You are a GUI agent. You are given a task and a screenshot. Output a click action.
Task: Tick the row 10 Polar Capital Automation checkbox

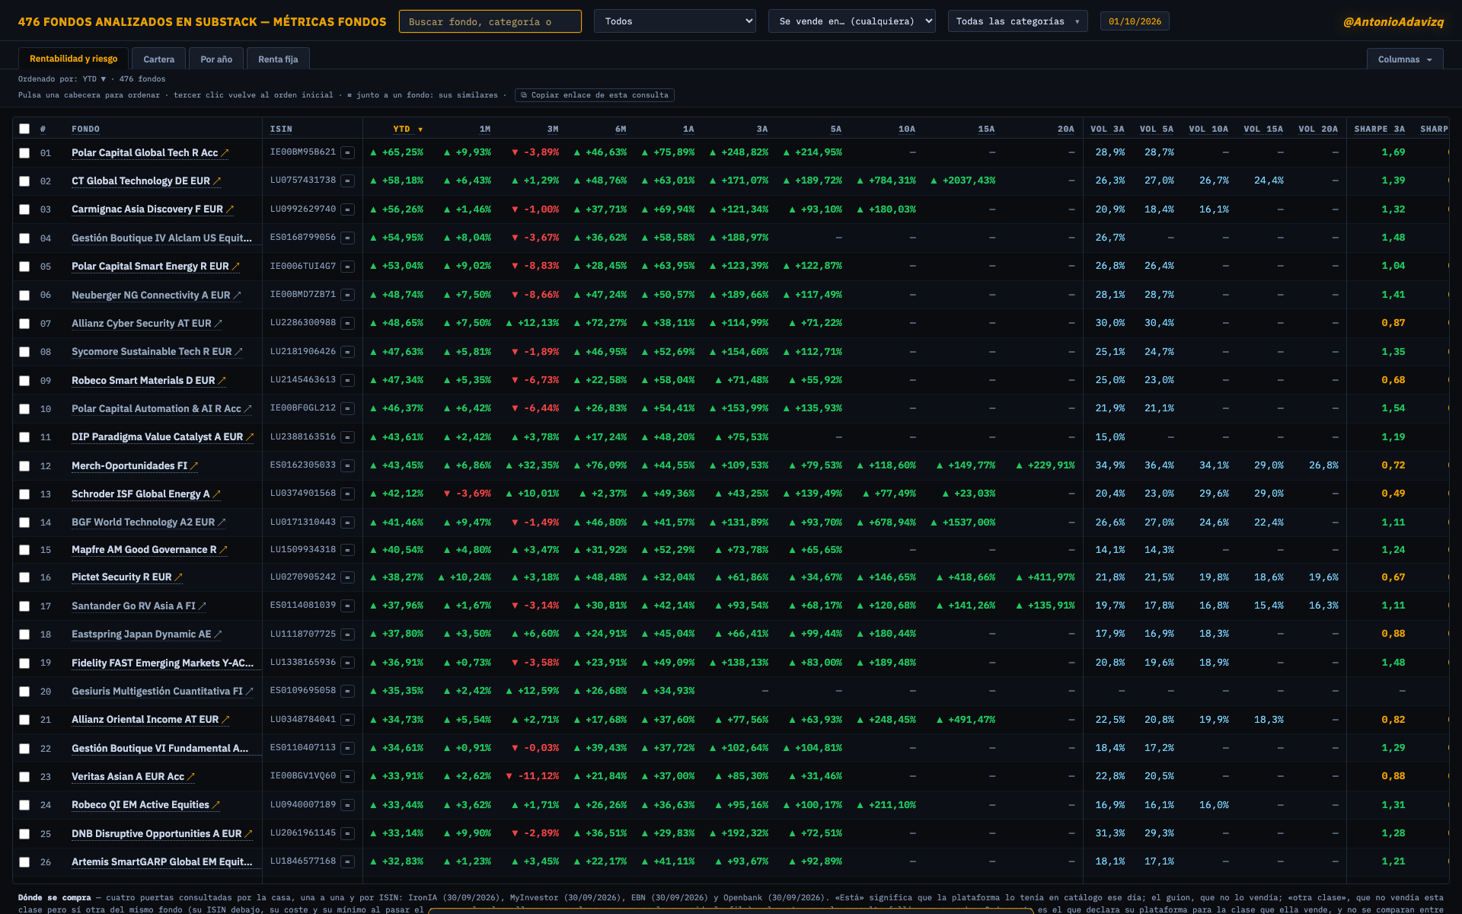pyautogui.click(x=24, y=409)
